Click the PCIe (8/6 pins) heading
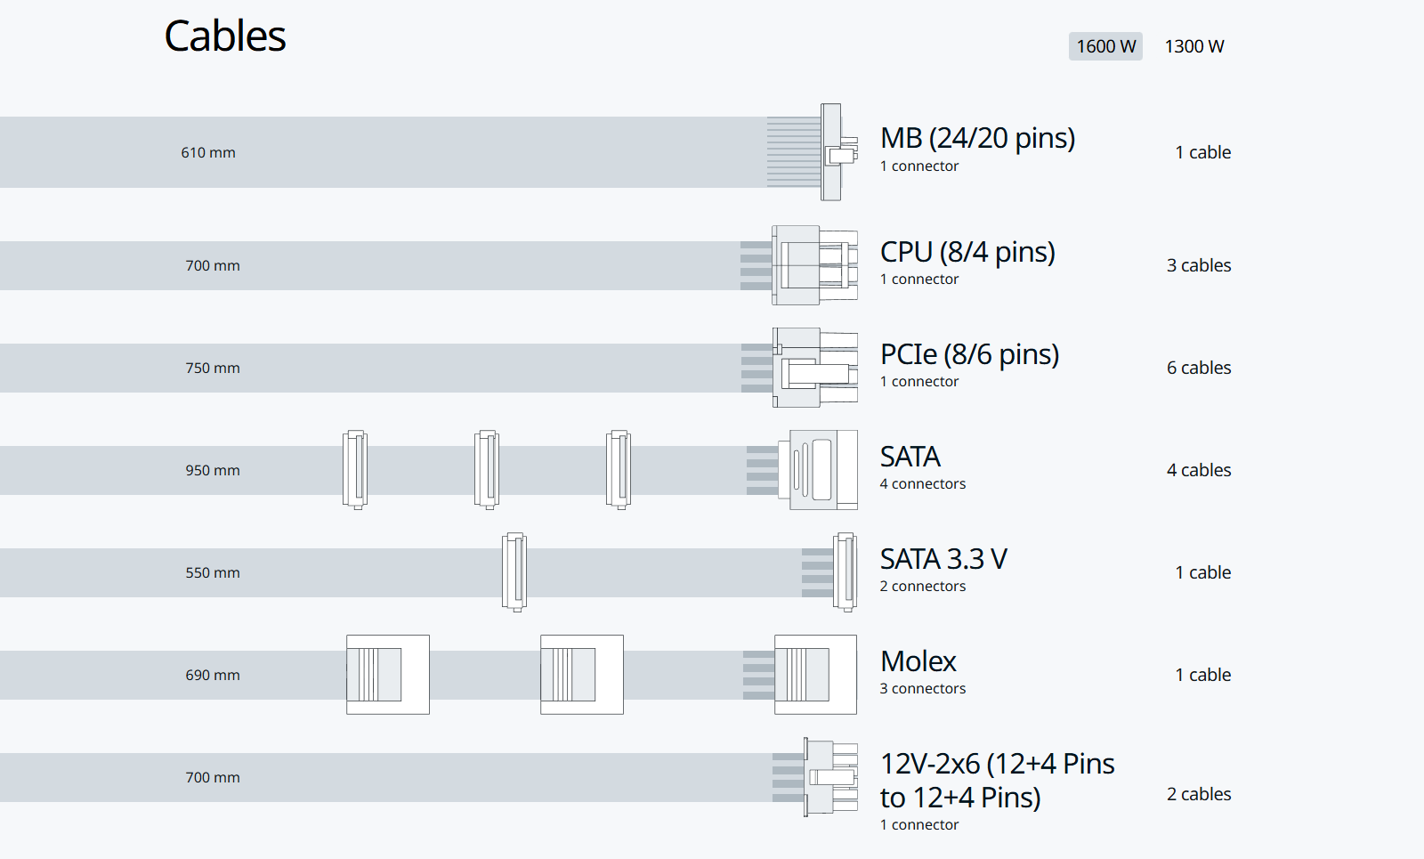The height and width of the screenshot is (859, 1424). (x=969, y=354)
